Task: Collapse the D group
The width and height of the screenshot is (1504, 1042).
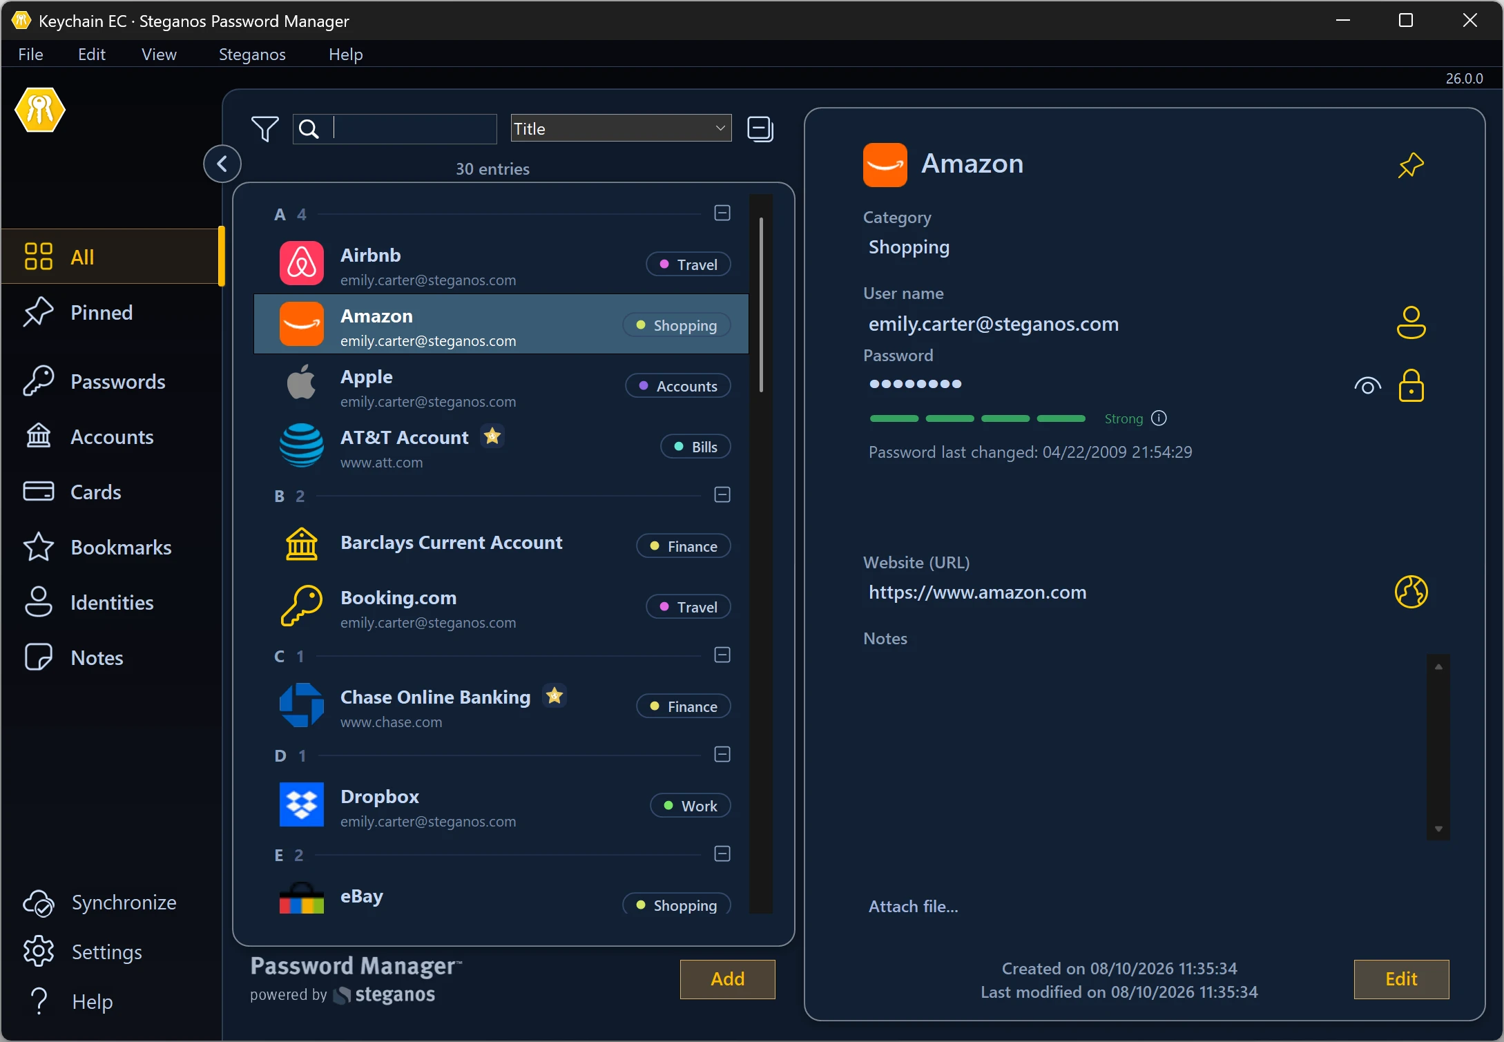Action: pos(722,755)
